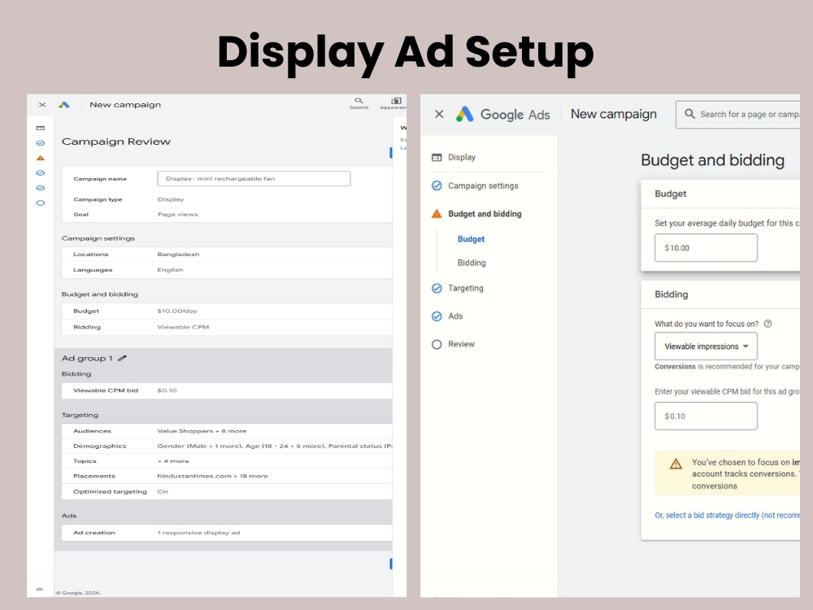The height and width of the screenshot is (610, 813).
Task: Click the $0.10 viewable CPM bid field
Action: [x=706, y=416]
